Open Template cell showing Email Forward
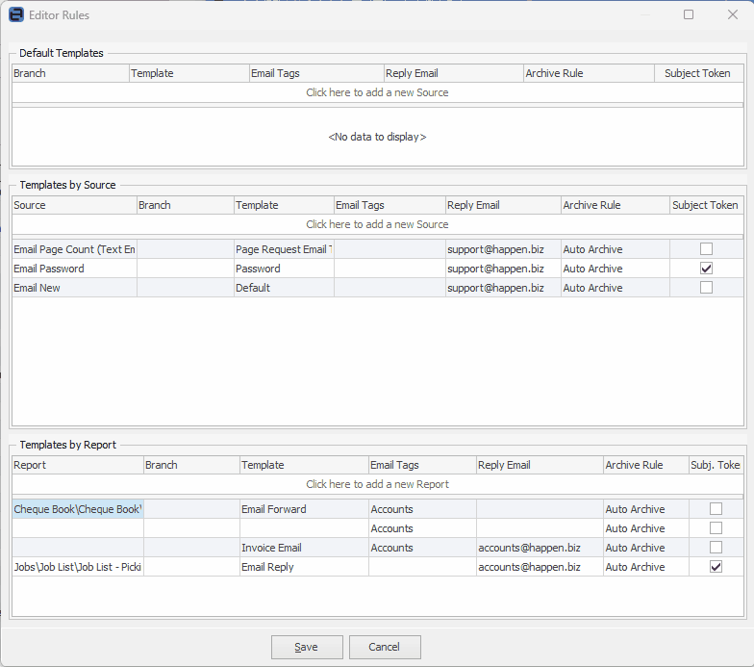This screenshot has width=754, height=667. click(303, 509)
